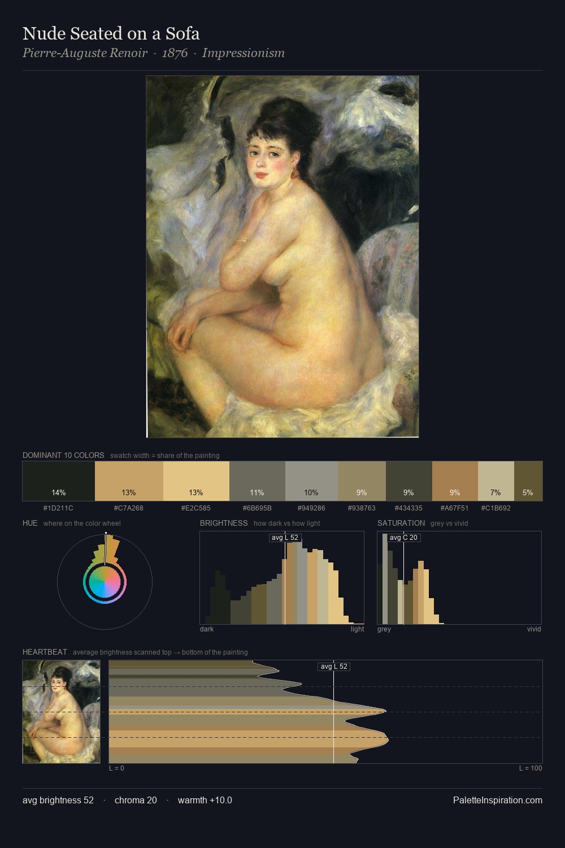Click the #434335 dark olive swatch

point(409,481)
